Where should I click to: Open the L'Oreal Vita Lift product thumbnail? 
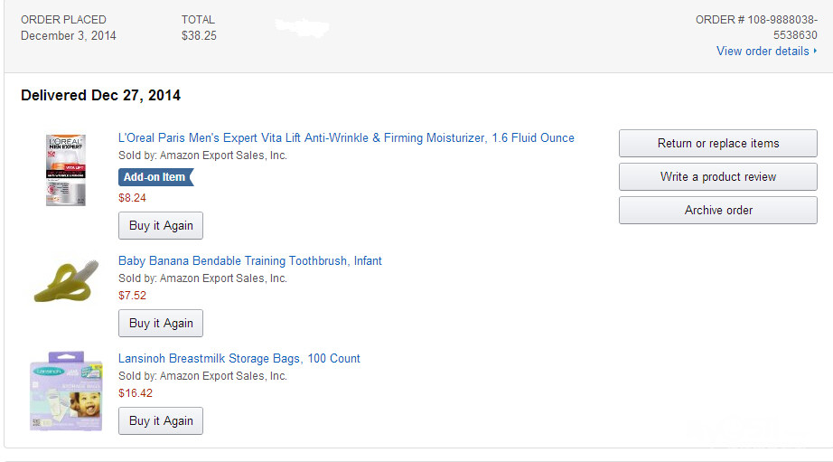click(65, 170)
